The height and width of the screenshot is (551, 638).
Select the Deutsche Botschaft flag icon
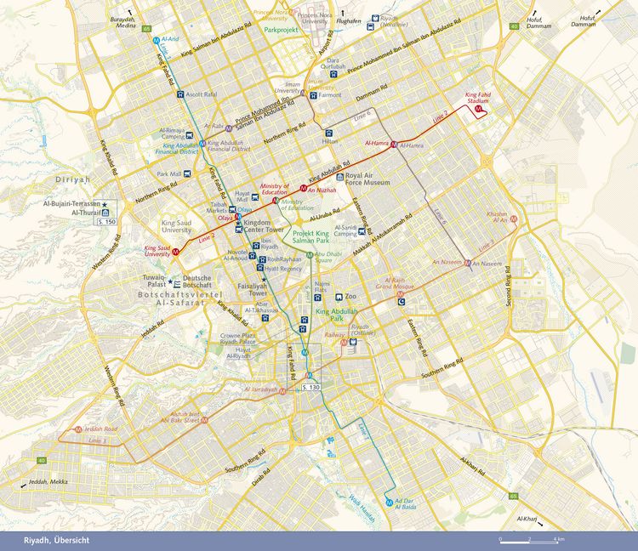(178, 283)
